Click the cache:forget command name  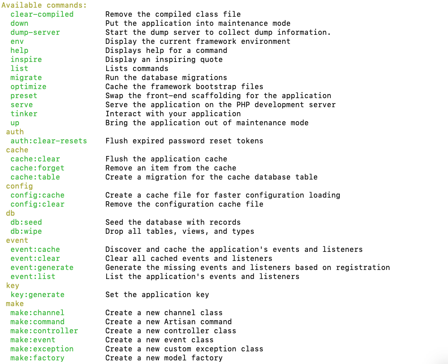[x=38, y=168]
